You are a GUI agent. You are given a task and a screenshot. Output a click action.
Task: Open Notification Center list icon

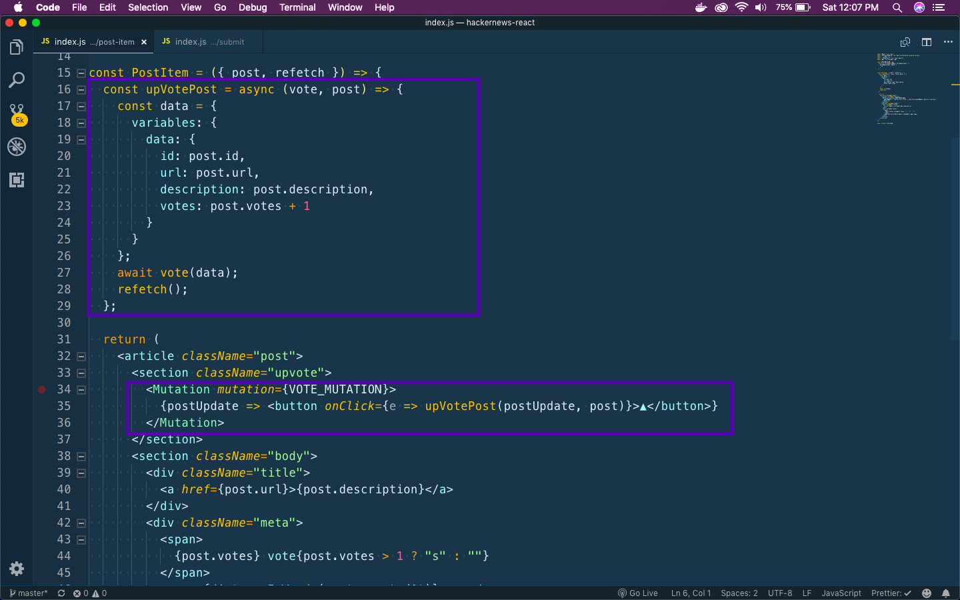pyautogui.click(x=939, y=7)
